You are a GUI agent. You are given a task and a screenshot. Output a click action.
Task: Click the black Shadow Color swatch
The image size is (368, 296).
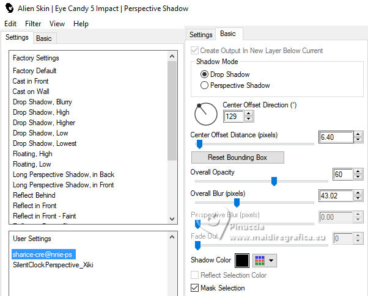click(242, 261)
